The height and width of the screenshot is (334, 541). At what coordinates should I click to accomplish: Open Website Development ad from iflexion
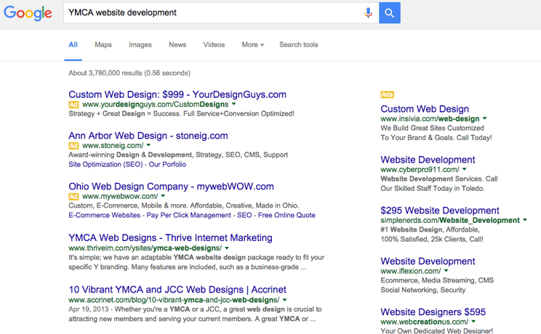click(428, 261)
